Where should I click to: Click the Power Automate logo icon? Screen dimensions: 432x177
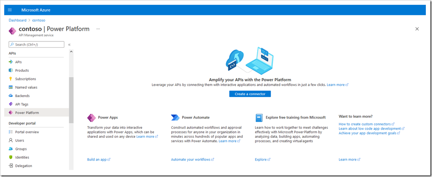click(x=175, y=117)
